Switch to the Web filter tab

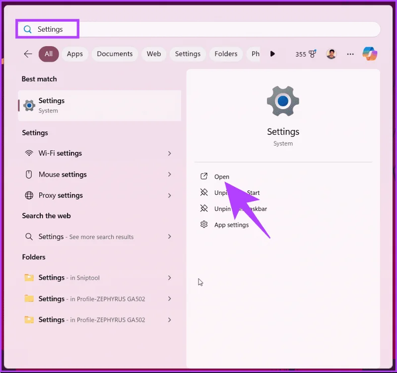point(154,54)
